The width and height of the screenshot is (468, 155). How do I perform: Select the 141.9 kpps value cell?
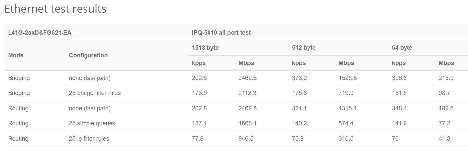(x=411, y=123)
